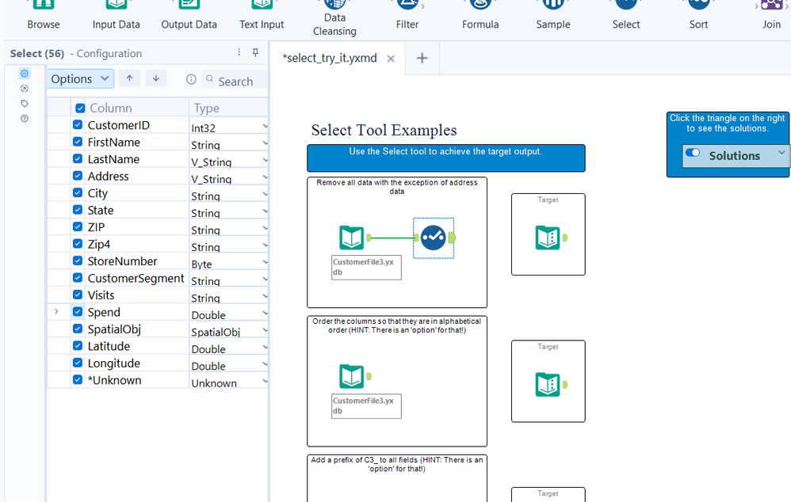
Task: Click the first Target output node
Action: click(548, 238)
